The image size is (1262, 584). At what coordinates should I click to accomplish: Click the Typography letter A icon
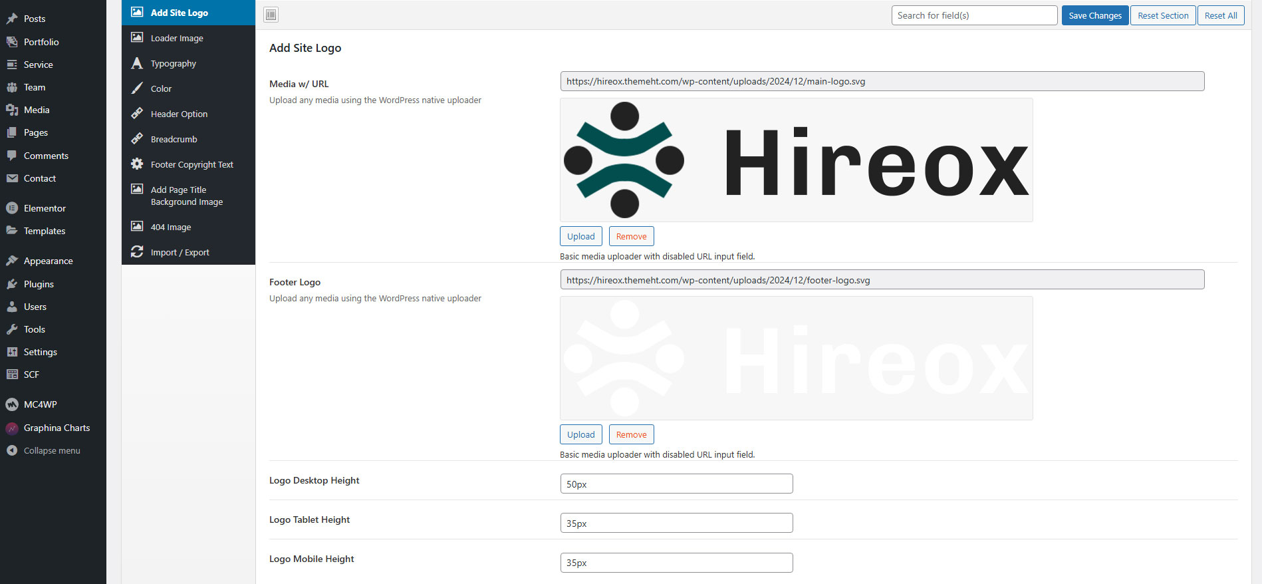click(137, 63)
